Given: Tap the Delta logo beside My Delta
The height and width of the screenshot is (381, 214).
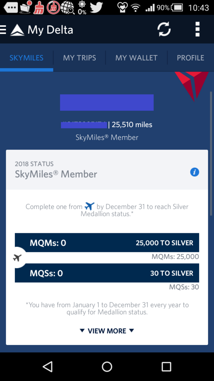Looking at the screenshot, I should [x=17, y=30].
